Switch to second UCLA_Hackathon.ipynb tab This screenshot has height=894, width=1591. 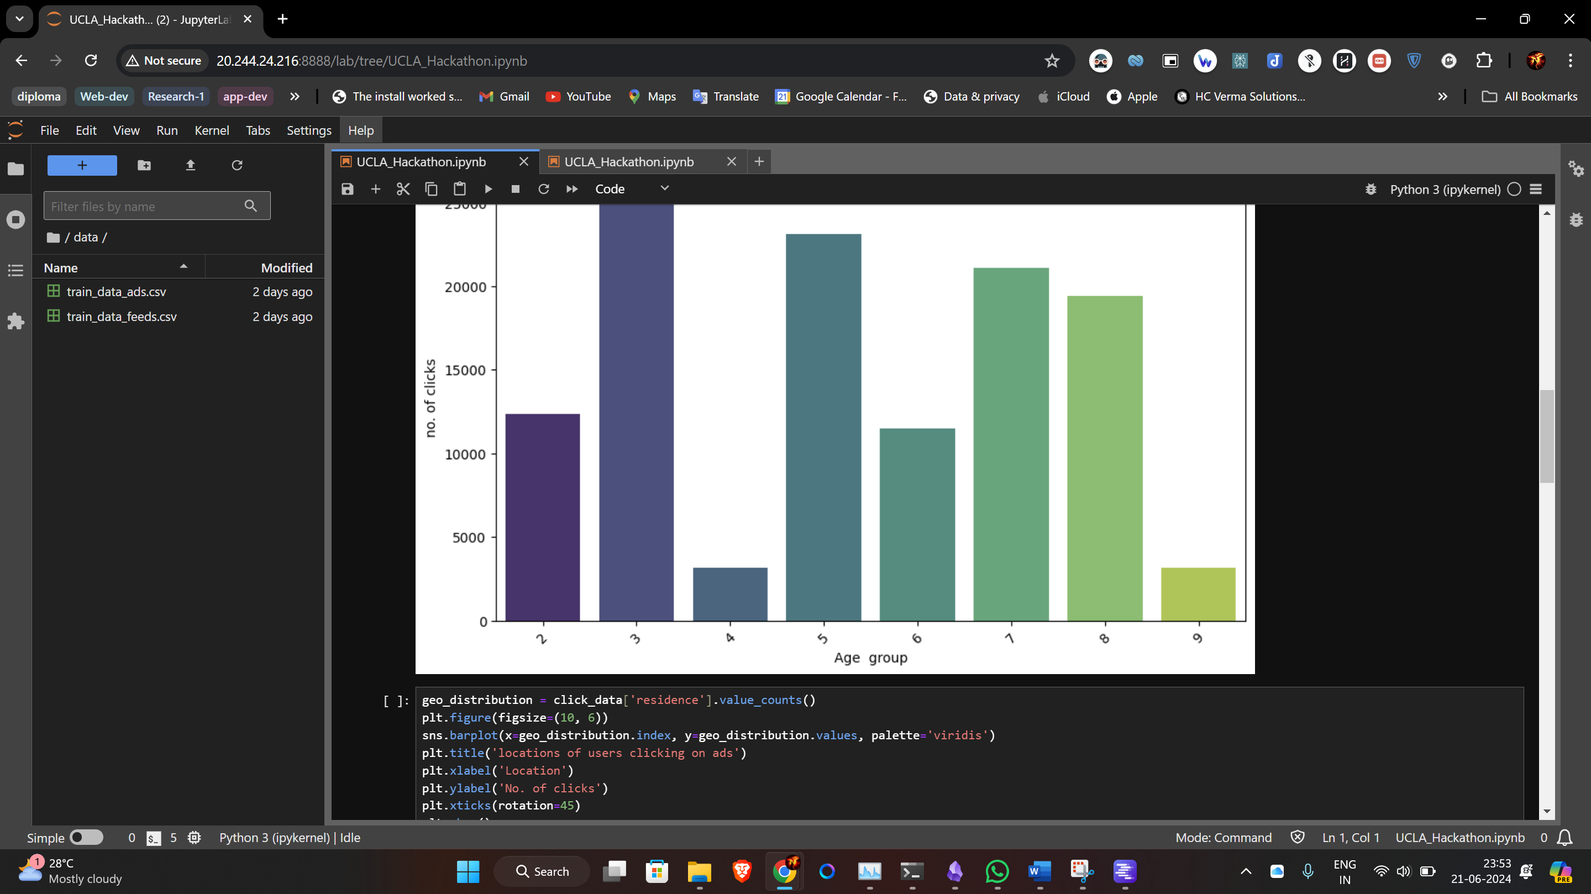pyautogui.click(x=629, y=162)
